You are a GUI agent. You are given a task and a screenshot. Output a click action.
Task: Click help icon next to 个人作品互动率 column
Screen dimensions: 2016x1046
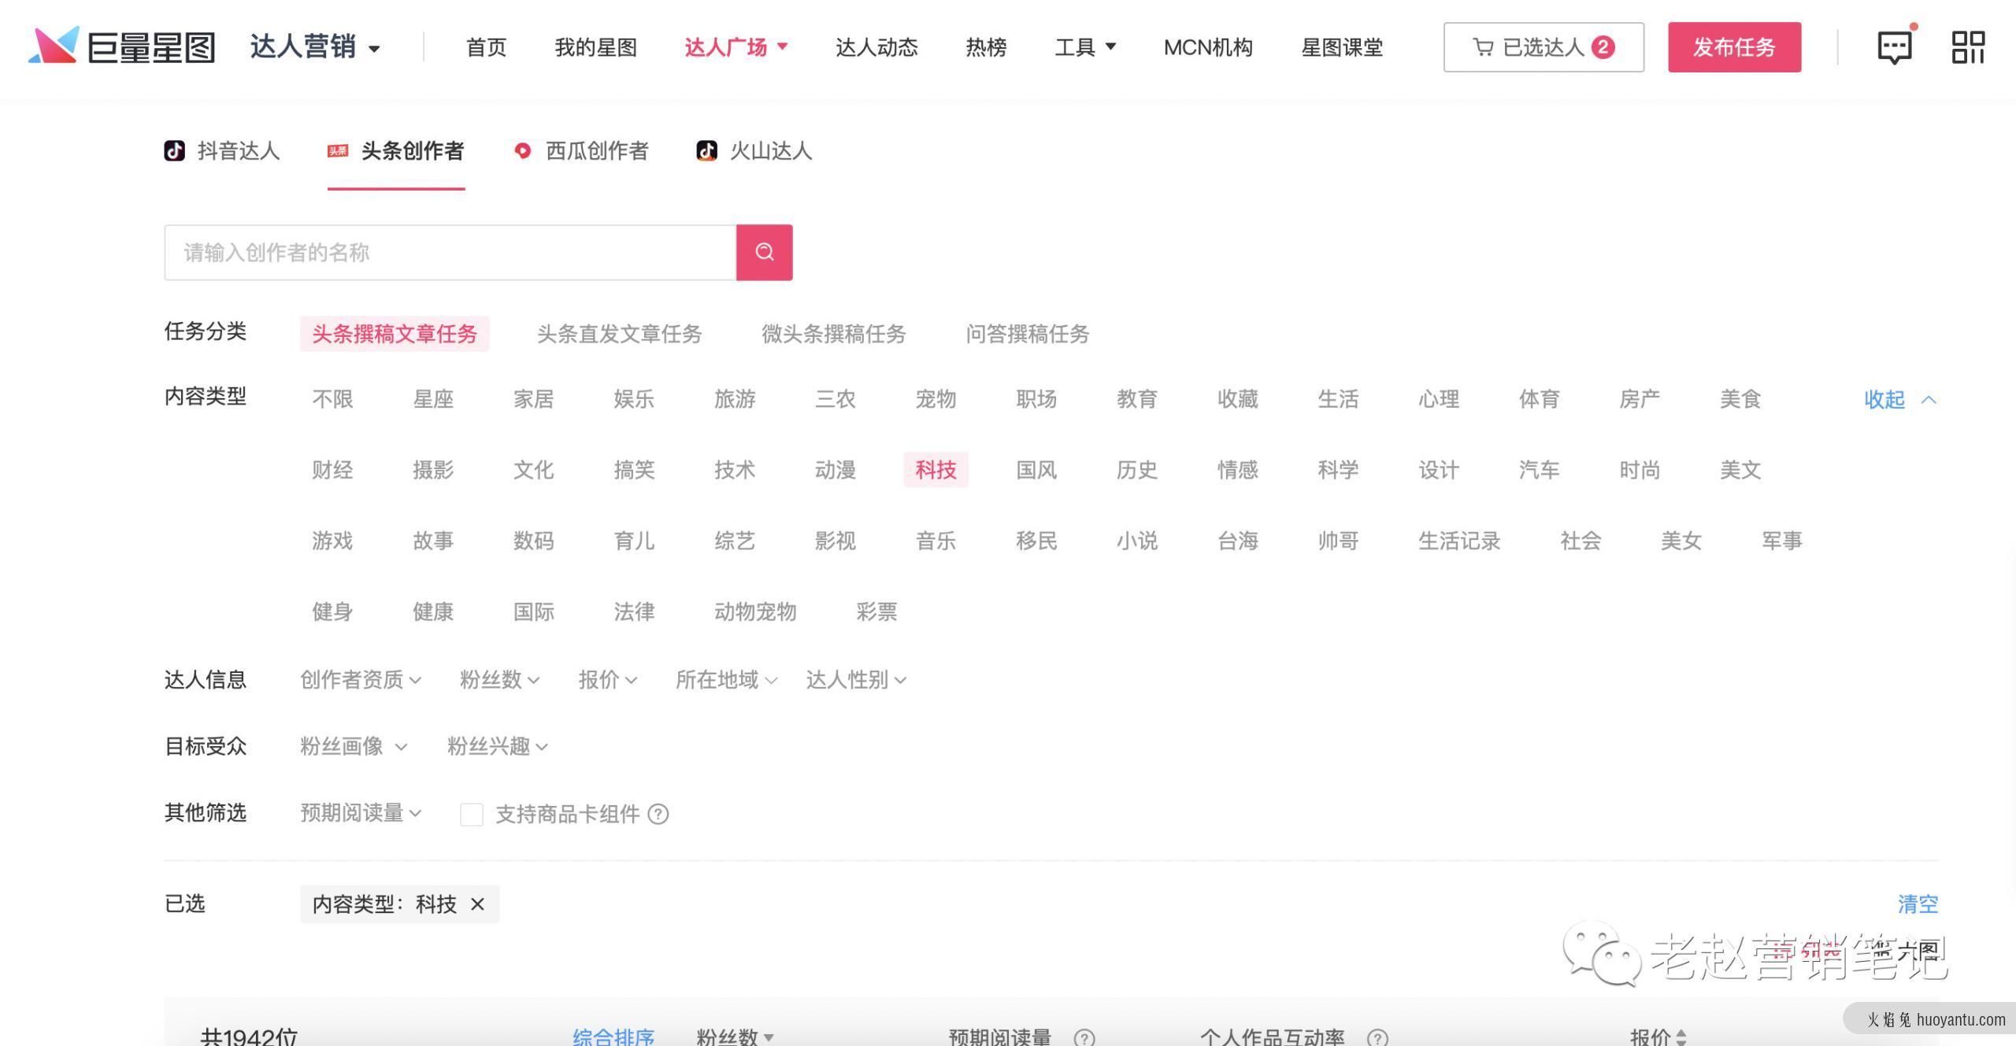[x=1377, y=1038]
